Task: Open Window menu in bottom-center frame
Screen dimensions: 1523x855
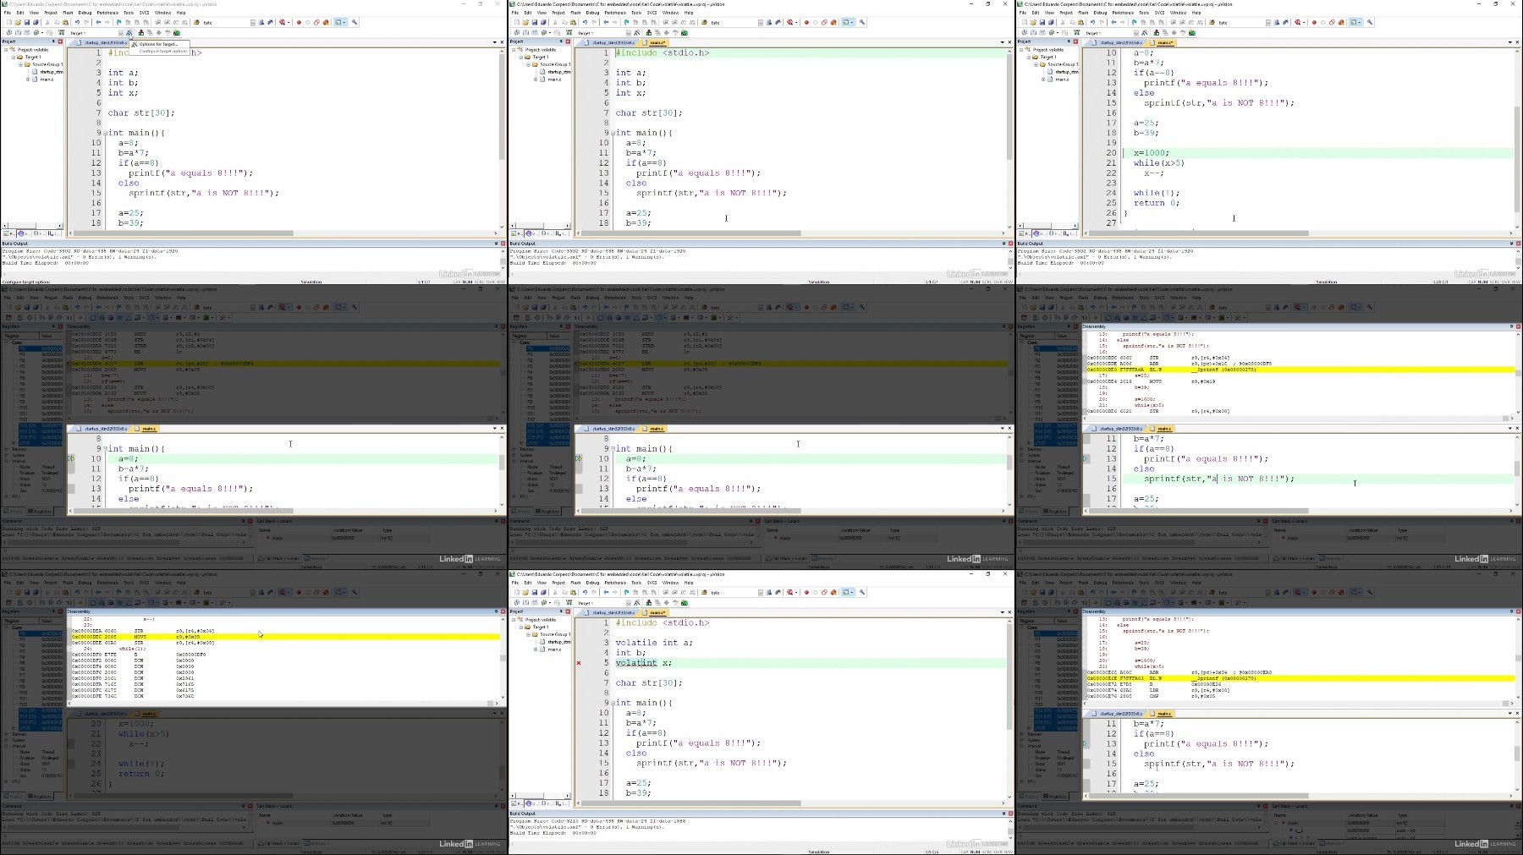Action: tap(670, 583)
